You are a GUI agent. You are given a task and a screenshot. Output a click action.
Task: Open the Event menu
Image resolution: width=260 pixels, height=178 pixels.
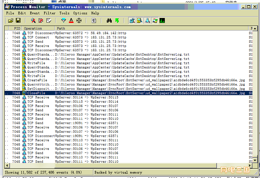tap(35, 13)
